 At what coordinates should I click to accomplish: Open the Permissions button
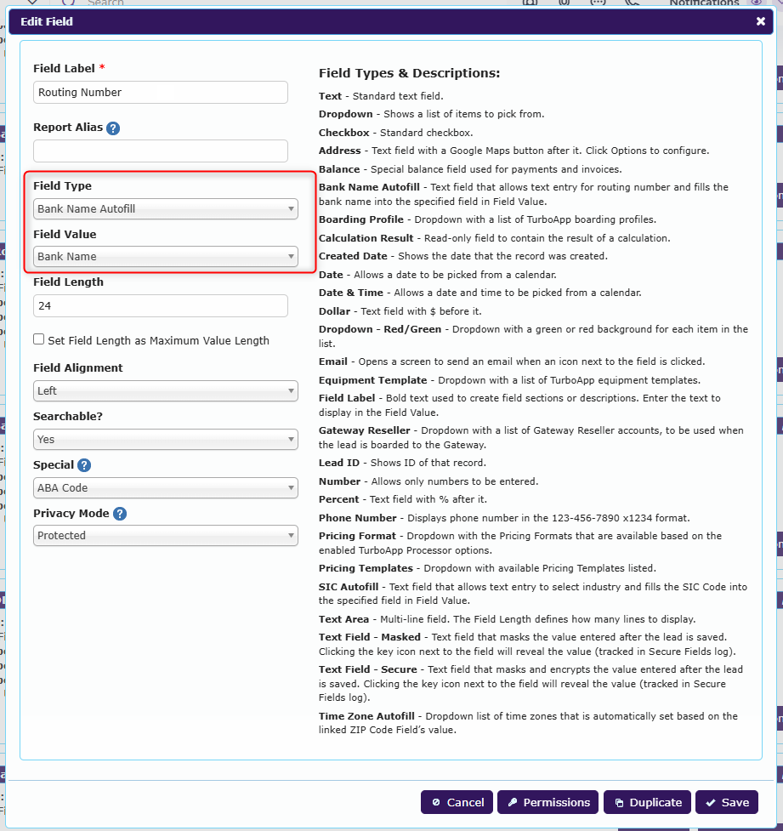[x=548, y=802]
